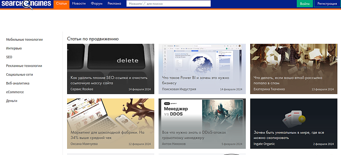
Task: Click author Сервис Rookee
Action: click(x=82, y=89)
